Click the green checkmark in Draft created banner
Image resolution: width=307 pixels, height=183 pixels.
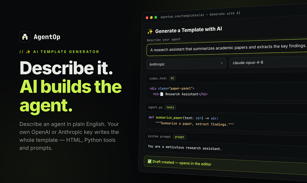coord(150,161)
